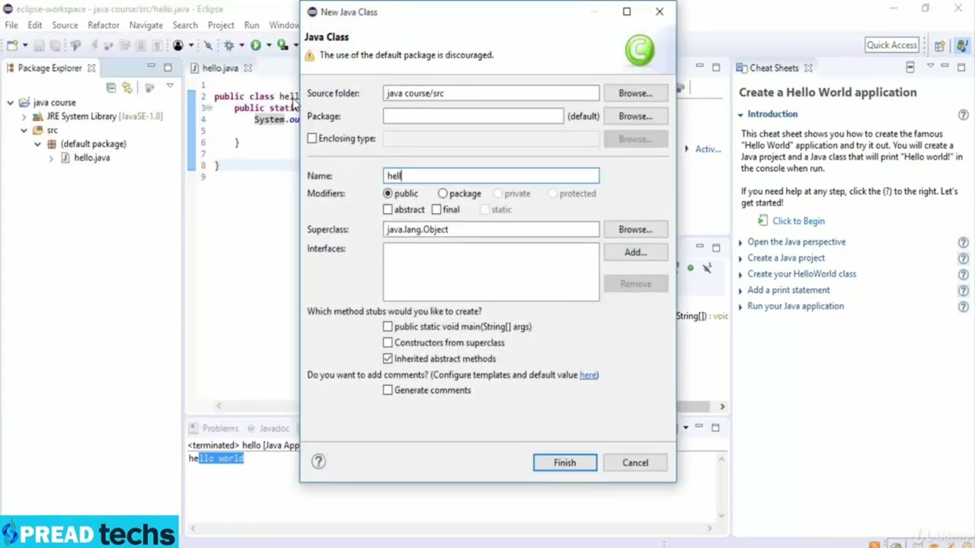Image resolution: width=975 pixels, height=548 pixels.
Task: Click the New wizard icon in Eclipse toolbar
Action: click(x=12, y=46)
